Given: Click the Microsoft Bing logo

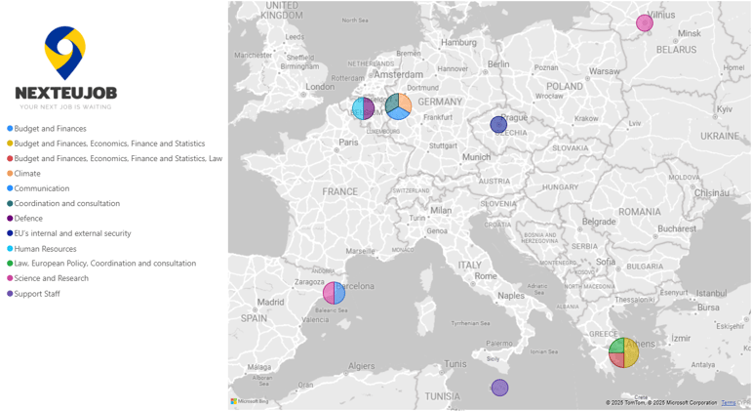Looking at the screenshot, I should 250,401.
